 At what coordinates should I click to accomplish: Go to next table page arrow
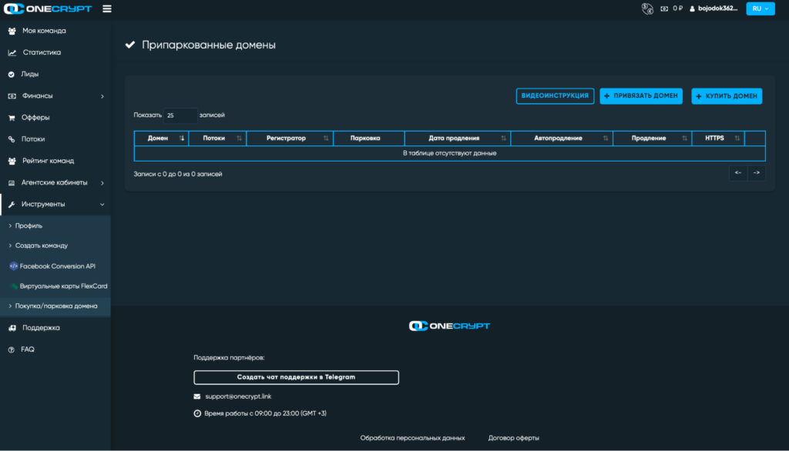pyautogui.click(x=757, y=173)
